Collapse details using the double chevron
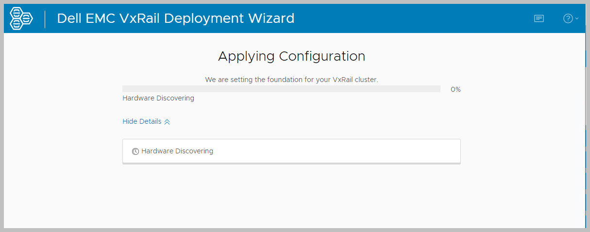This screenshot has width=590, height=232. (x=167, y=122)
